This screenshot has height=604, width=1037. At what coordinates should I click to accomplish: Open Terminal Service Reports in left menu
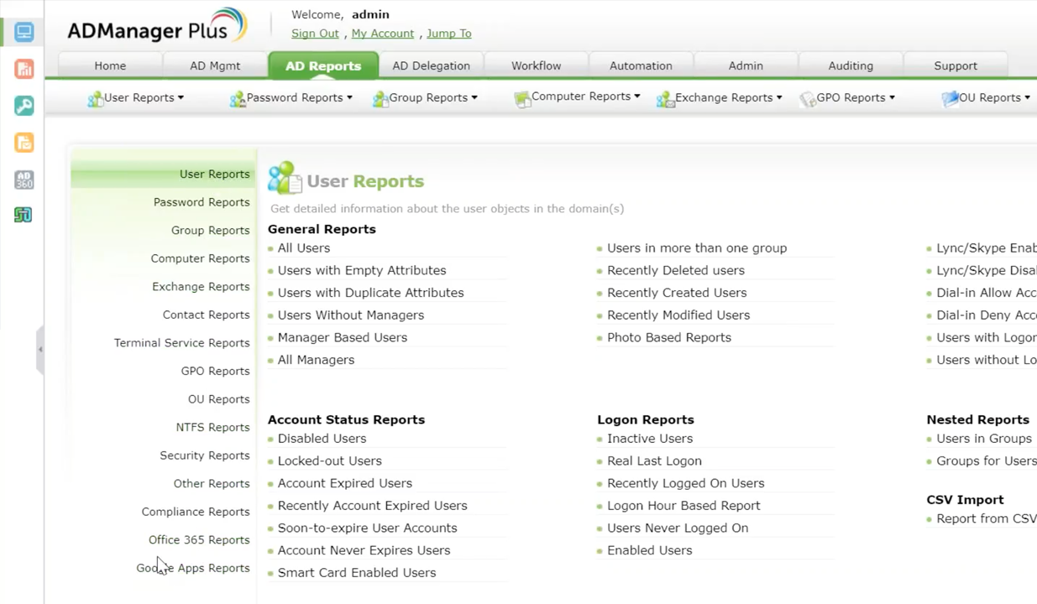click(181, 342)
